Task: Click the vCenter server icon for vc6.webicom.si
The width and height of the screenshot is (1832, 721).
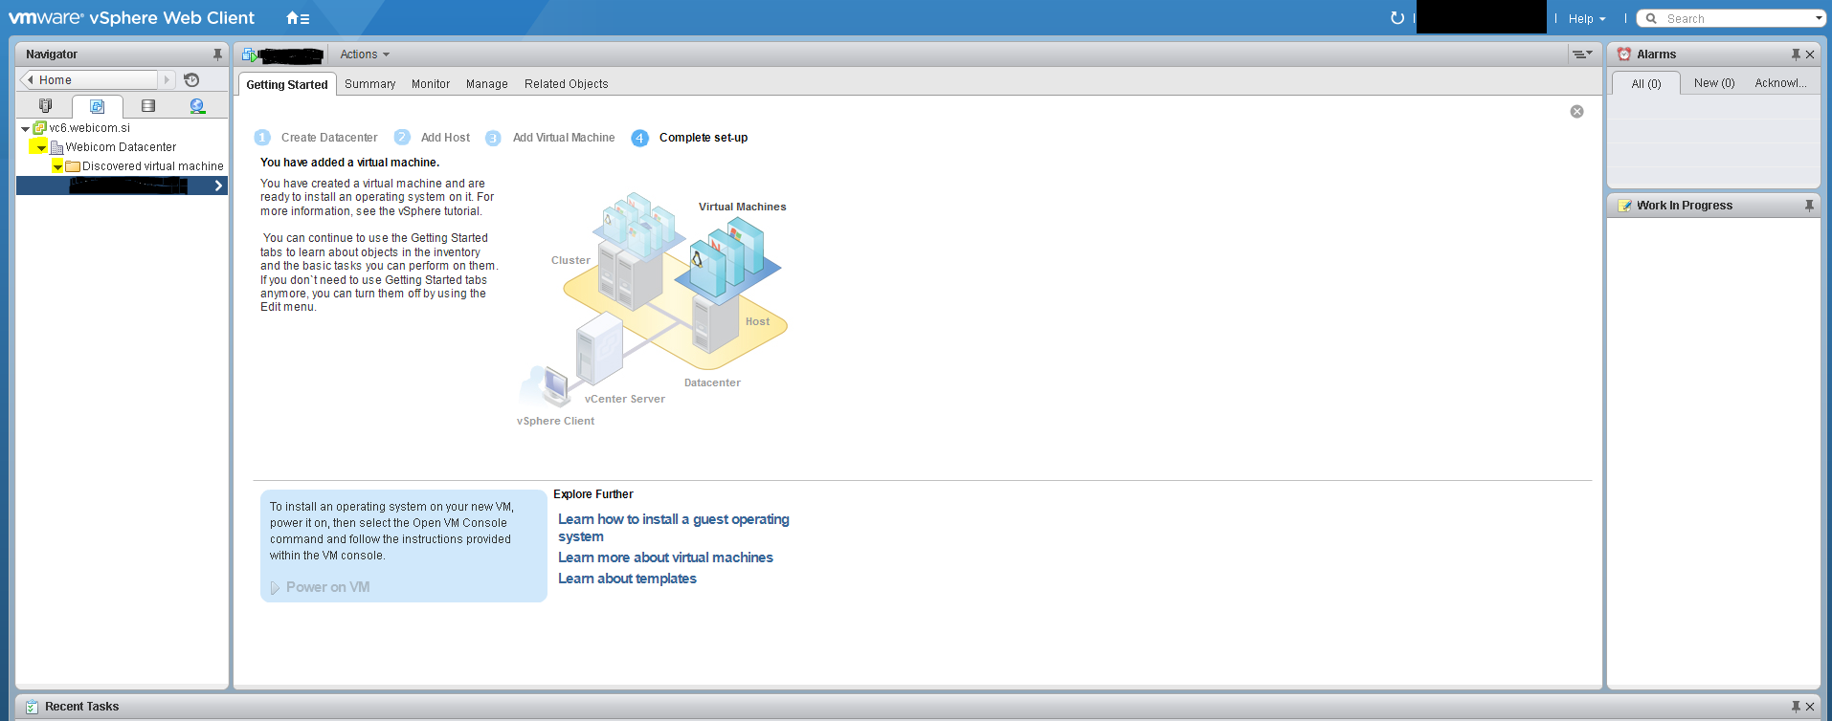Action: [x=40, y=127]
